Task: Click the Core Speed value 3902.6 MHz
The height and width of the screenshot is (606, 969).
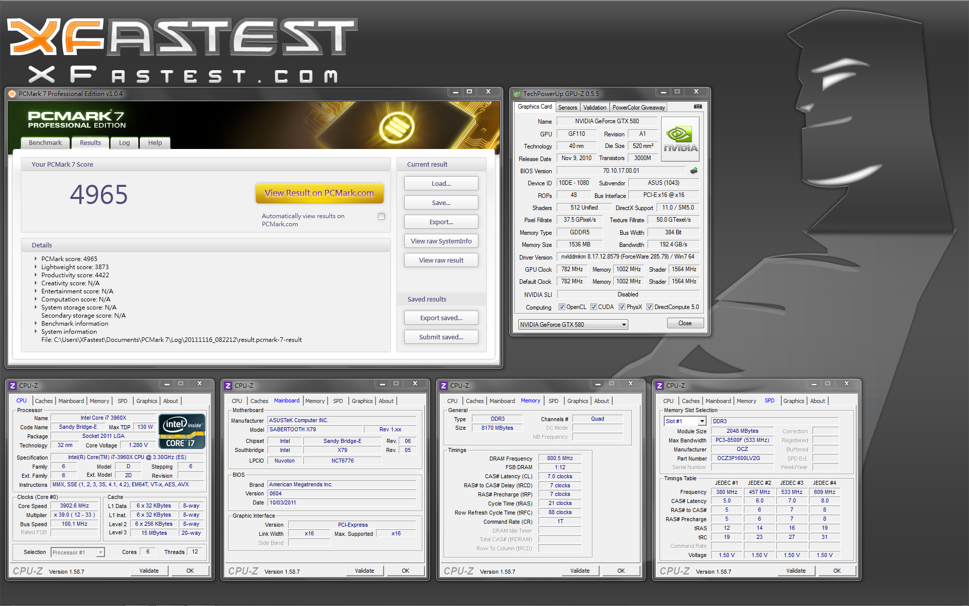Action: pos(74,506)
